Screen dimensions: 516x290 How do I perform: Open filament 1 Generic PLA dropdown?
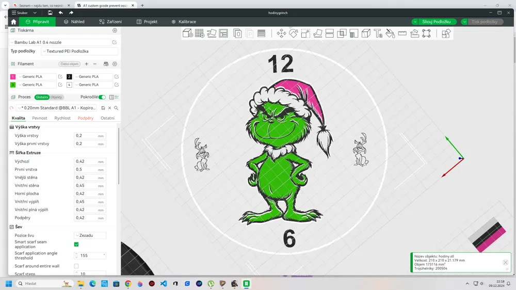[37, 77]
